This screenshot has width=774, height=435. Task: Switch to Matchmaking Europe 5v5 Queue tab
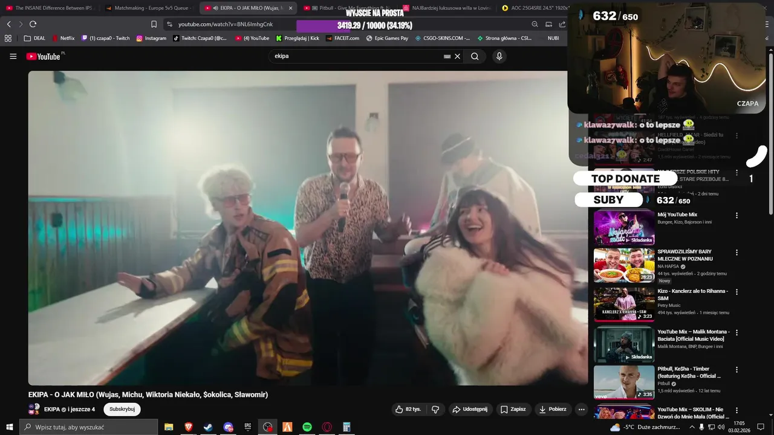click(149, 8)
